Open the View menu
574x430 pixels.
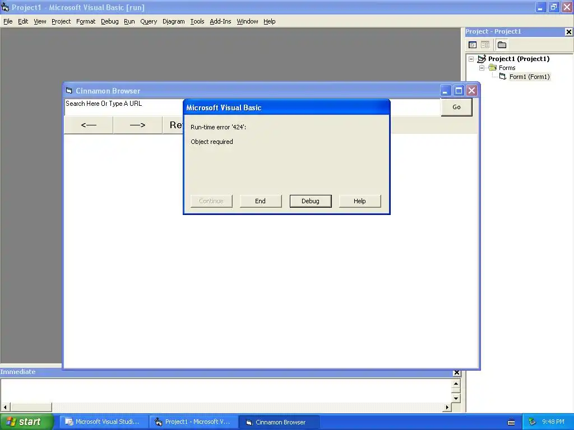40,22
